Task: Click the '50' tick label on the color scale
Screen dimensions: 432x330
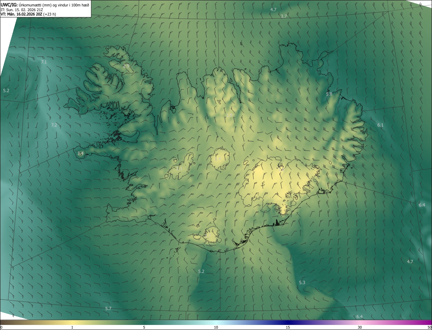Action: pyautogui.click(x=429, y=328)
